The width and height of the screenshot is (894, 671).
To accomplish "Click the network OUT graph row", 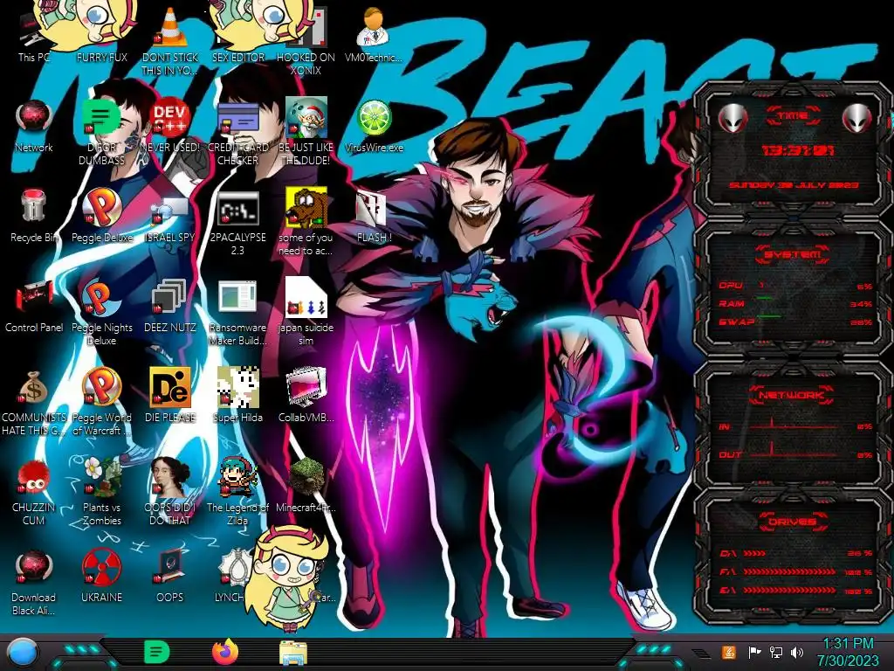I will pos(795,453).
